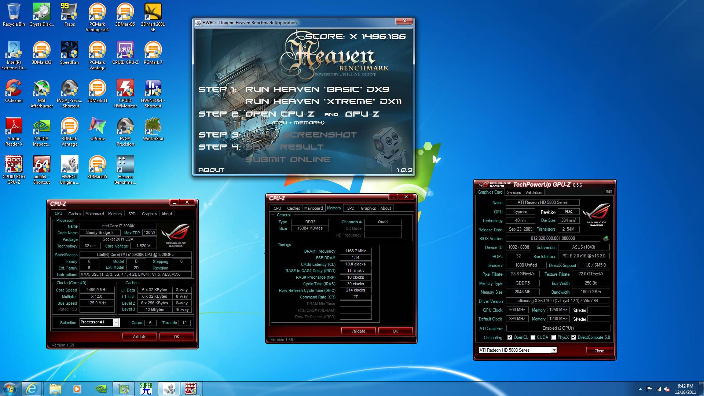Select SPD tab in left CPU-Z window
The image size is (704, 396).
coord(132,214)
